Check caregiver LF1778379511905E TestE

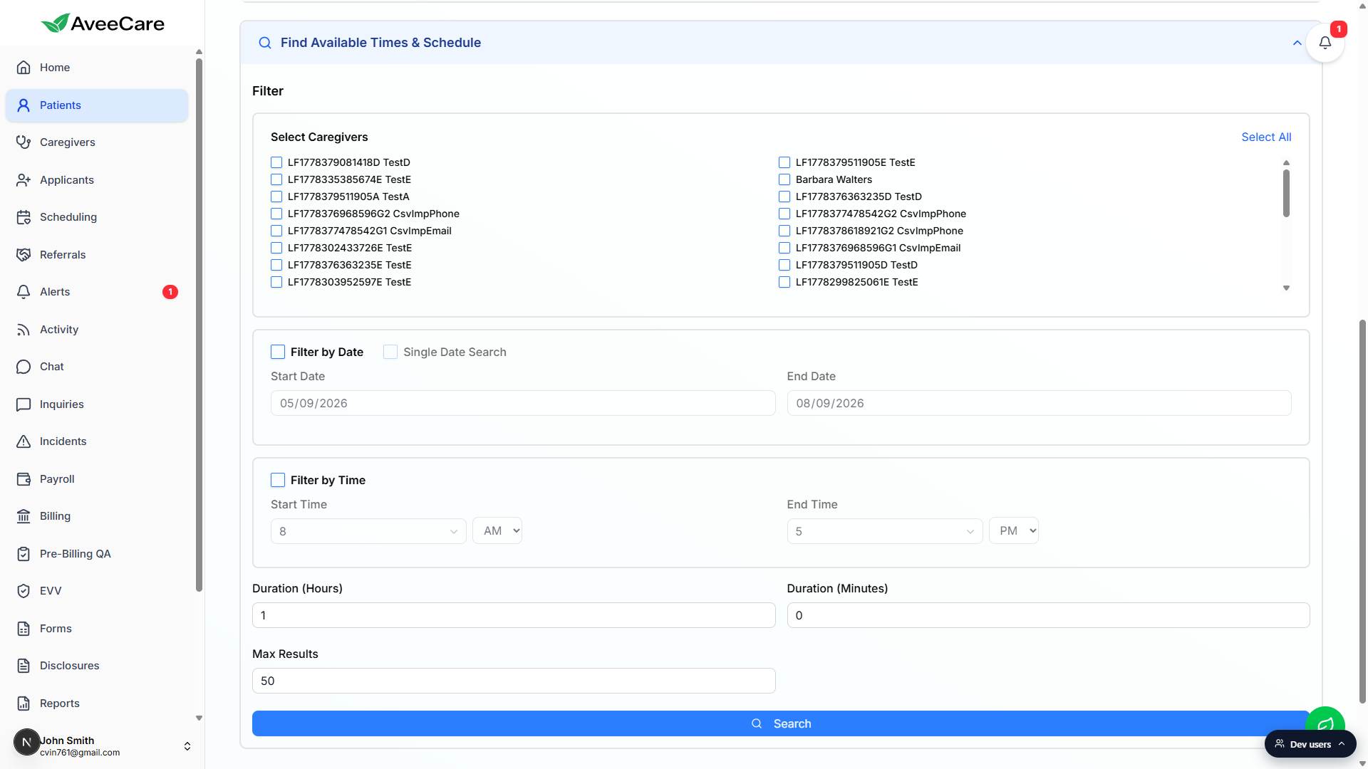784,162
